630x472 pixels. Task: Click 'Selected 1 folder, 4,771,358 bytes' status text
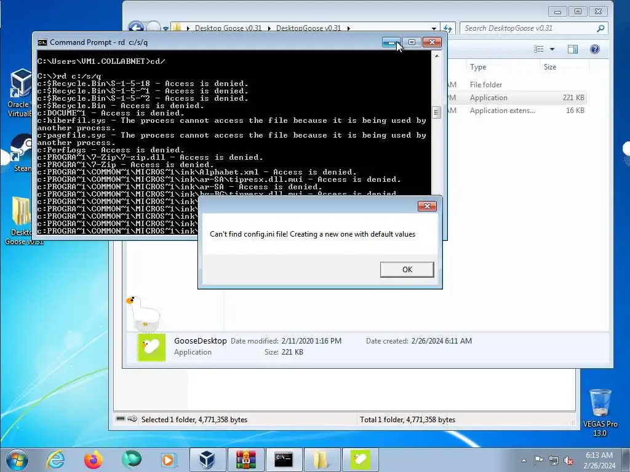[194, 420]
